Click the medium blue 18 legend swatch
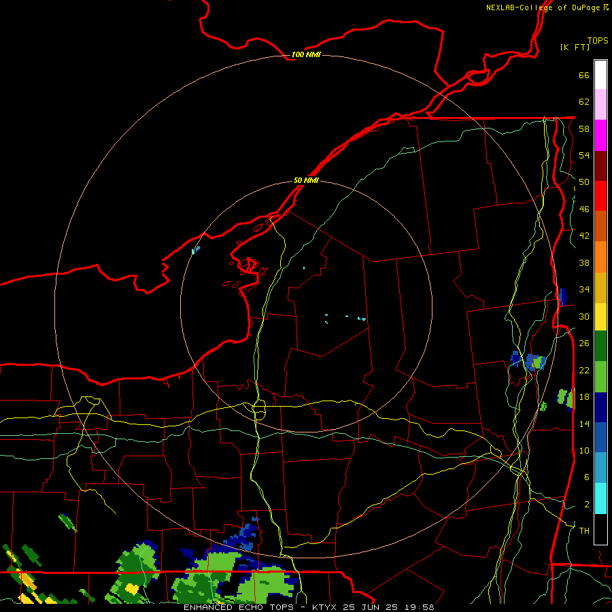Screen dimensions: 612x612 click(x=600, y=437)
